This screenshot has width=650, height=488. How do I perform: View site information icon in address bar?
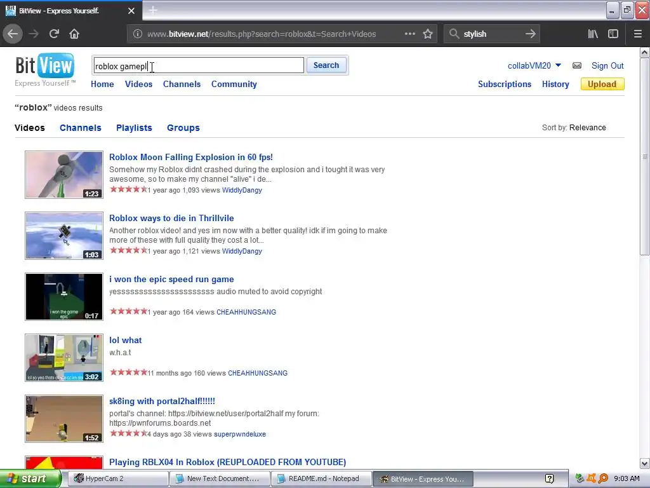[138, 34]
